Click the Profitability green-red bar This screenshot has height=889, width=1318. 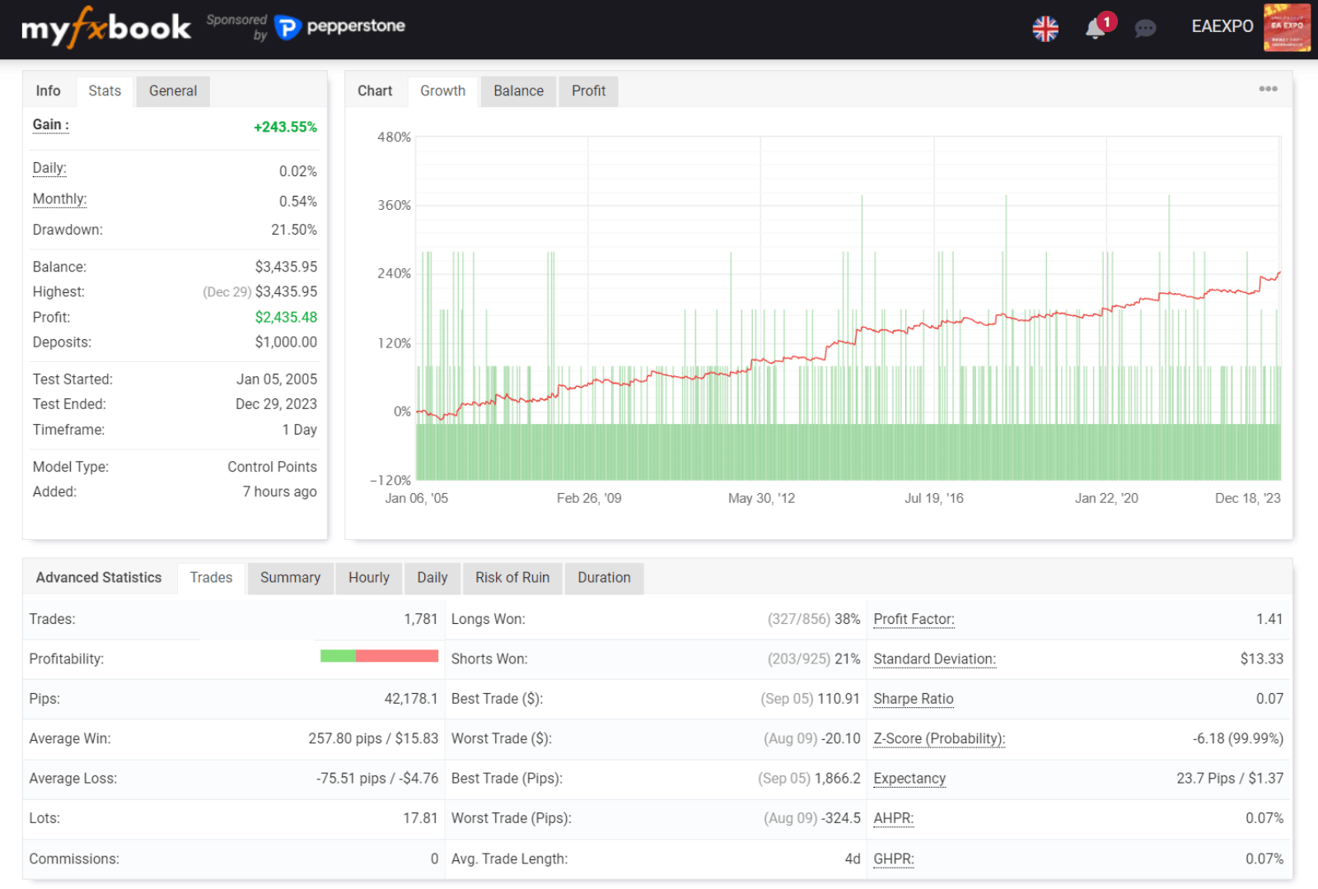[x=379, y=656]
